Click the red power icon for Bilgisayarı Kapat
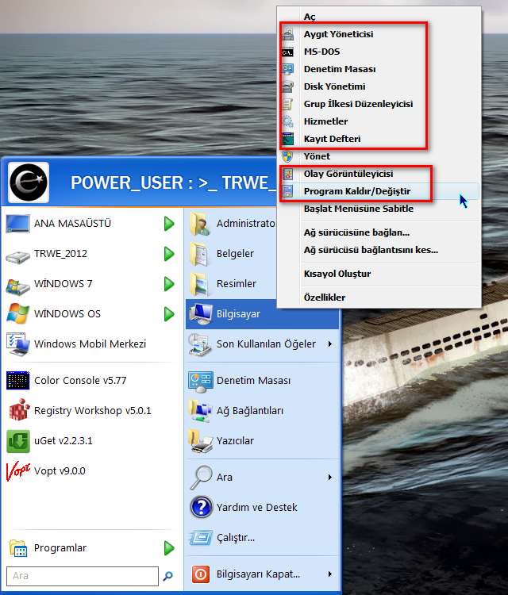This screenshot has width=508, height=595. [201, 574]
